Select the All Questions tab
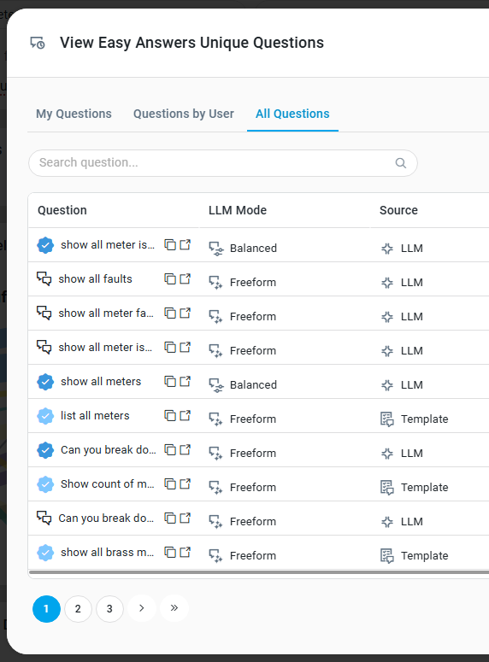 [x=292, y=114]
